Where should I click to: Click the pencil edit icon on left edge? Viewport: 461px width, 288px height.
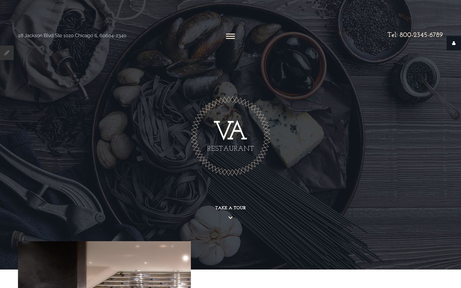coord(7,53)
